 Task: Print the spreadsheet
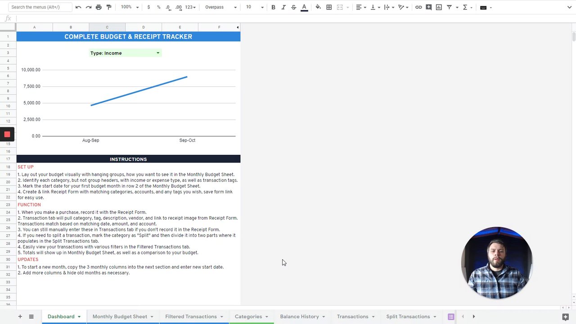pos(99,7)
